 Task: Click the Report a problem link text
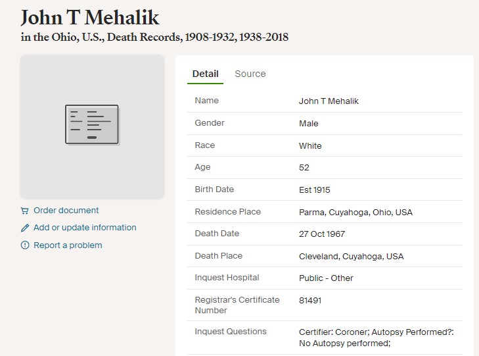pyautogui.click(x=68, y=245)
